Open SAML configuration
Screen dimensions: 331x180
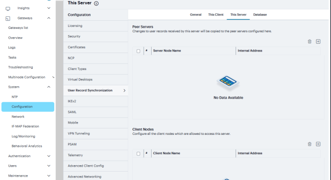(x=95, y=112)
